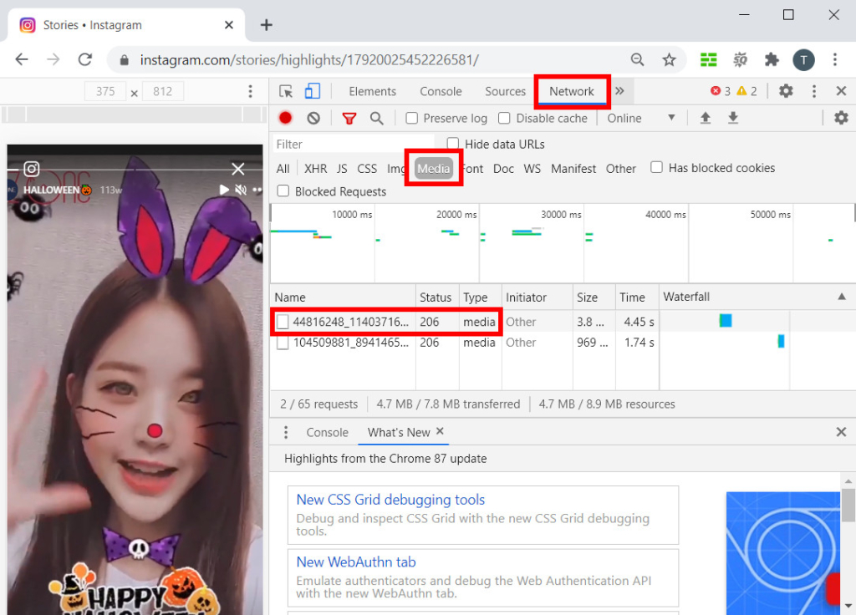The width and height of the screenshot is (856, 615).
Task: Click the import HAR upload arrow icon
Action: tap(706, 118)
